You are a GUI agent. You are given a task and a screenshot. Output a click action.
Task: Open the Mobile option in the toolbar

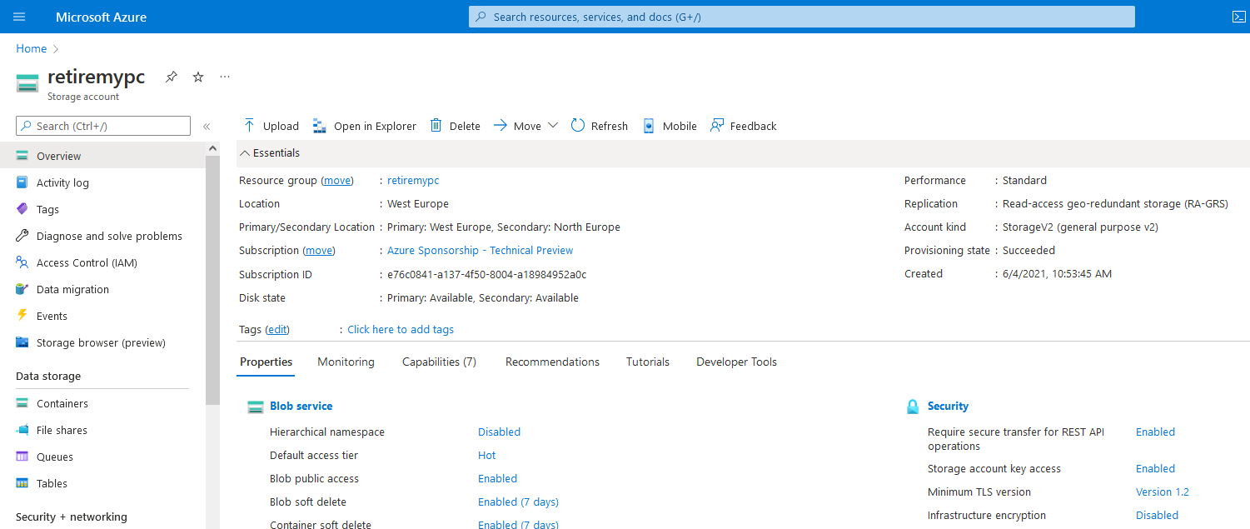669,125
